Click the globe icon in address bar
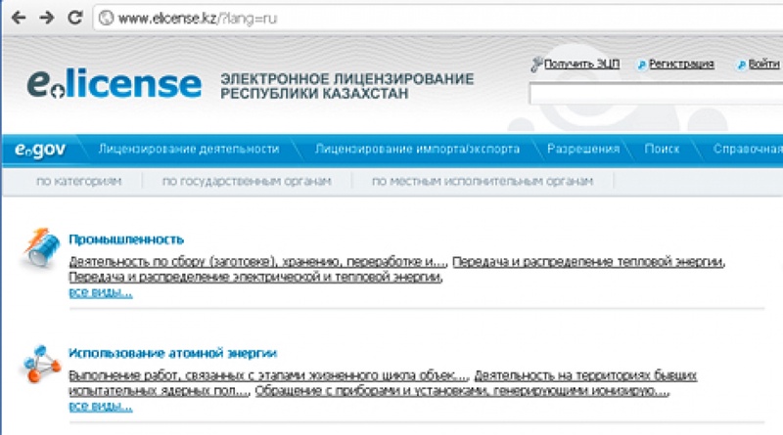The image size is (783, 435). 106,19
